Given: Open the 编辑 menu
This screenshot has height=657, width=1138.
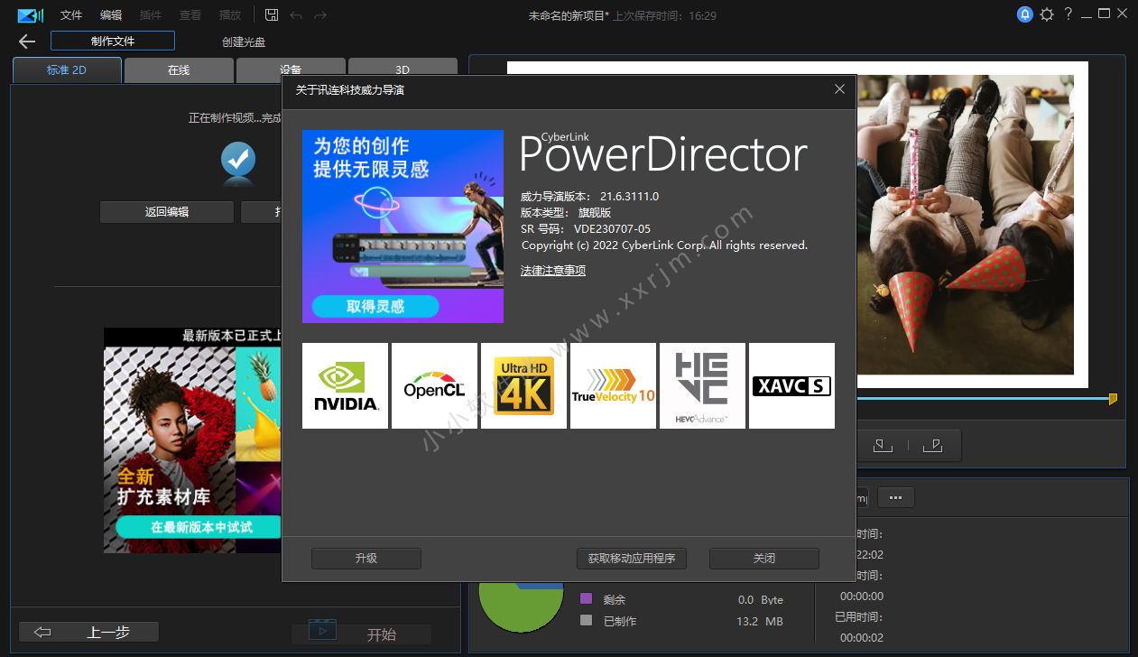Looking at the screenshot, I should [111, 14].
